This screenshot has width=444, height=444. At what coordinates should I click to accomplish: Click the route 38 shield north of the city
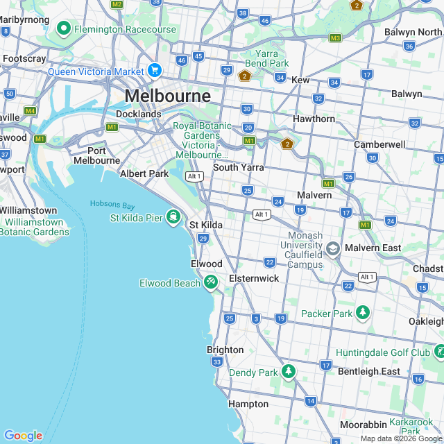tap(243, 13)
